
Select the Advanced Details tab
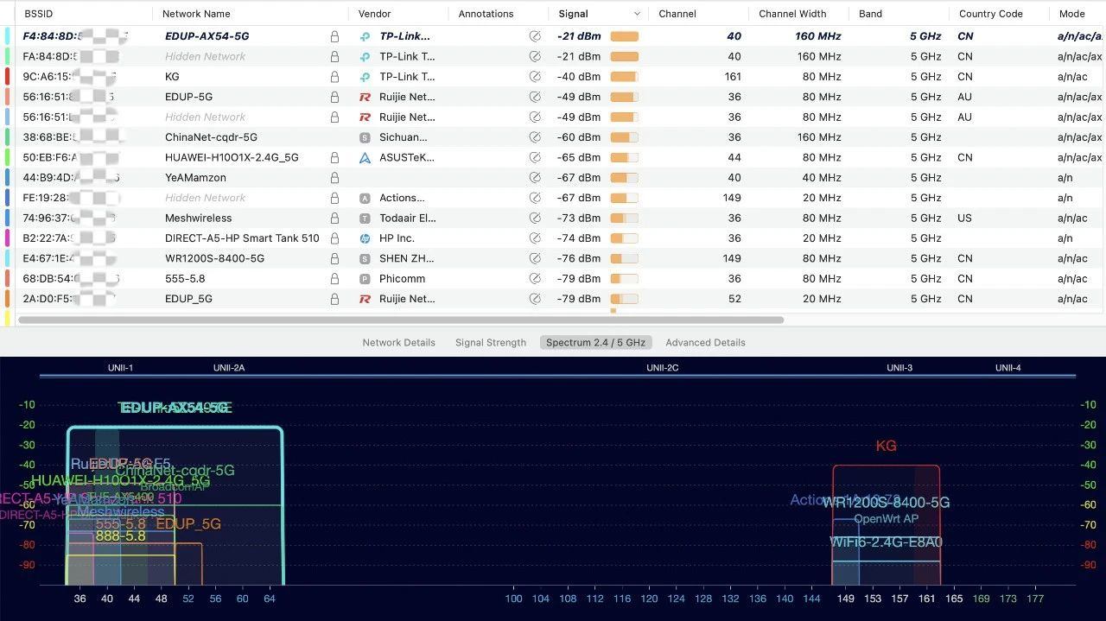pyautogui.click(x=705, y=343)
